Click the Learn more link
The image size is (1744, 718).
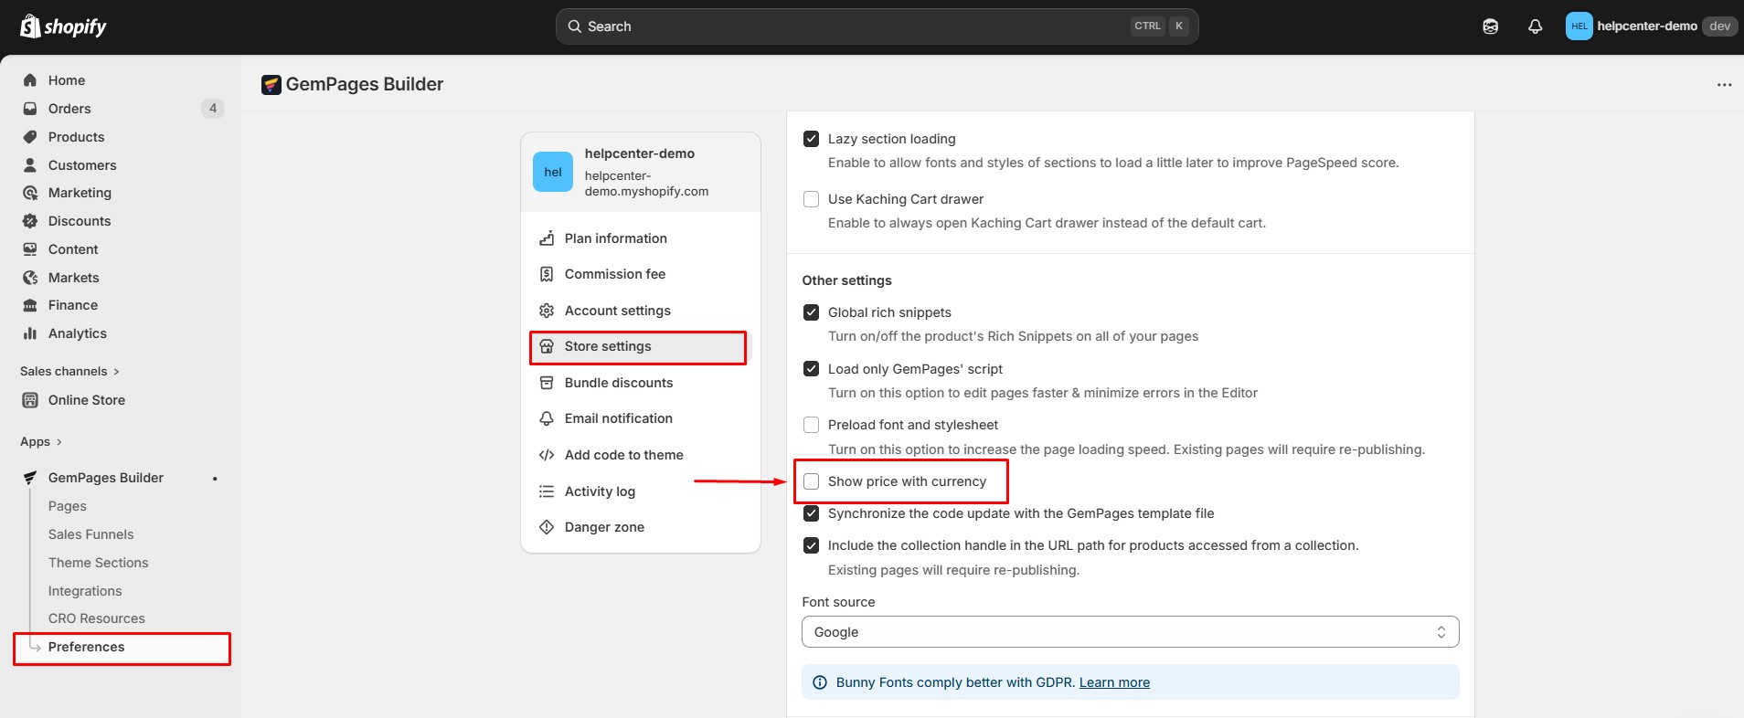(1114, 682)
